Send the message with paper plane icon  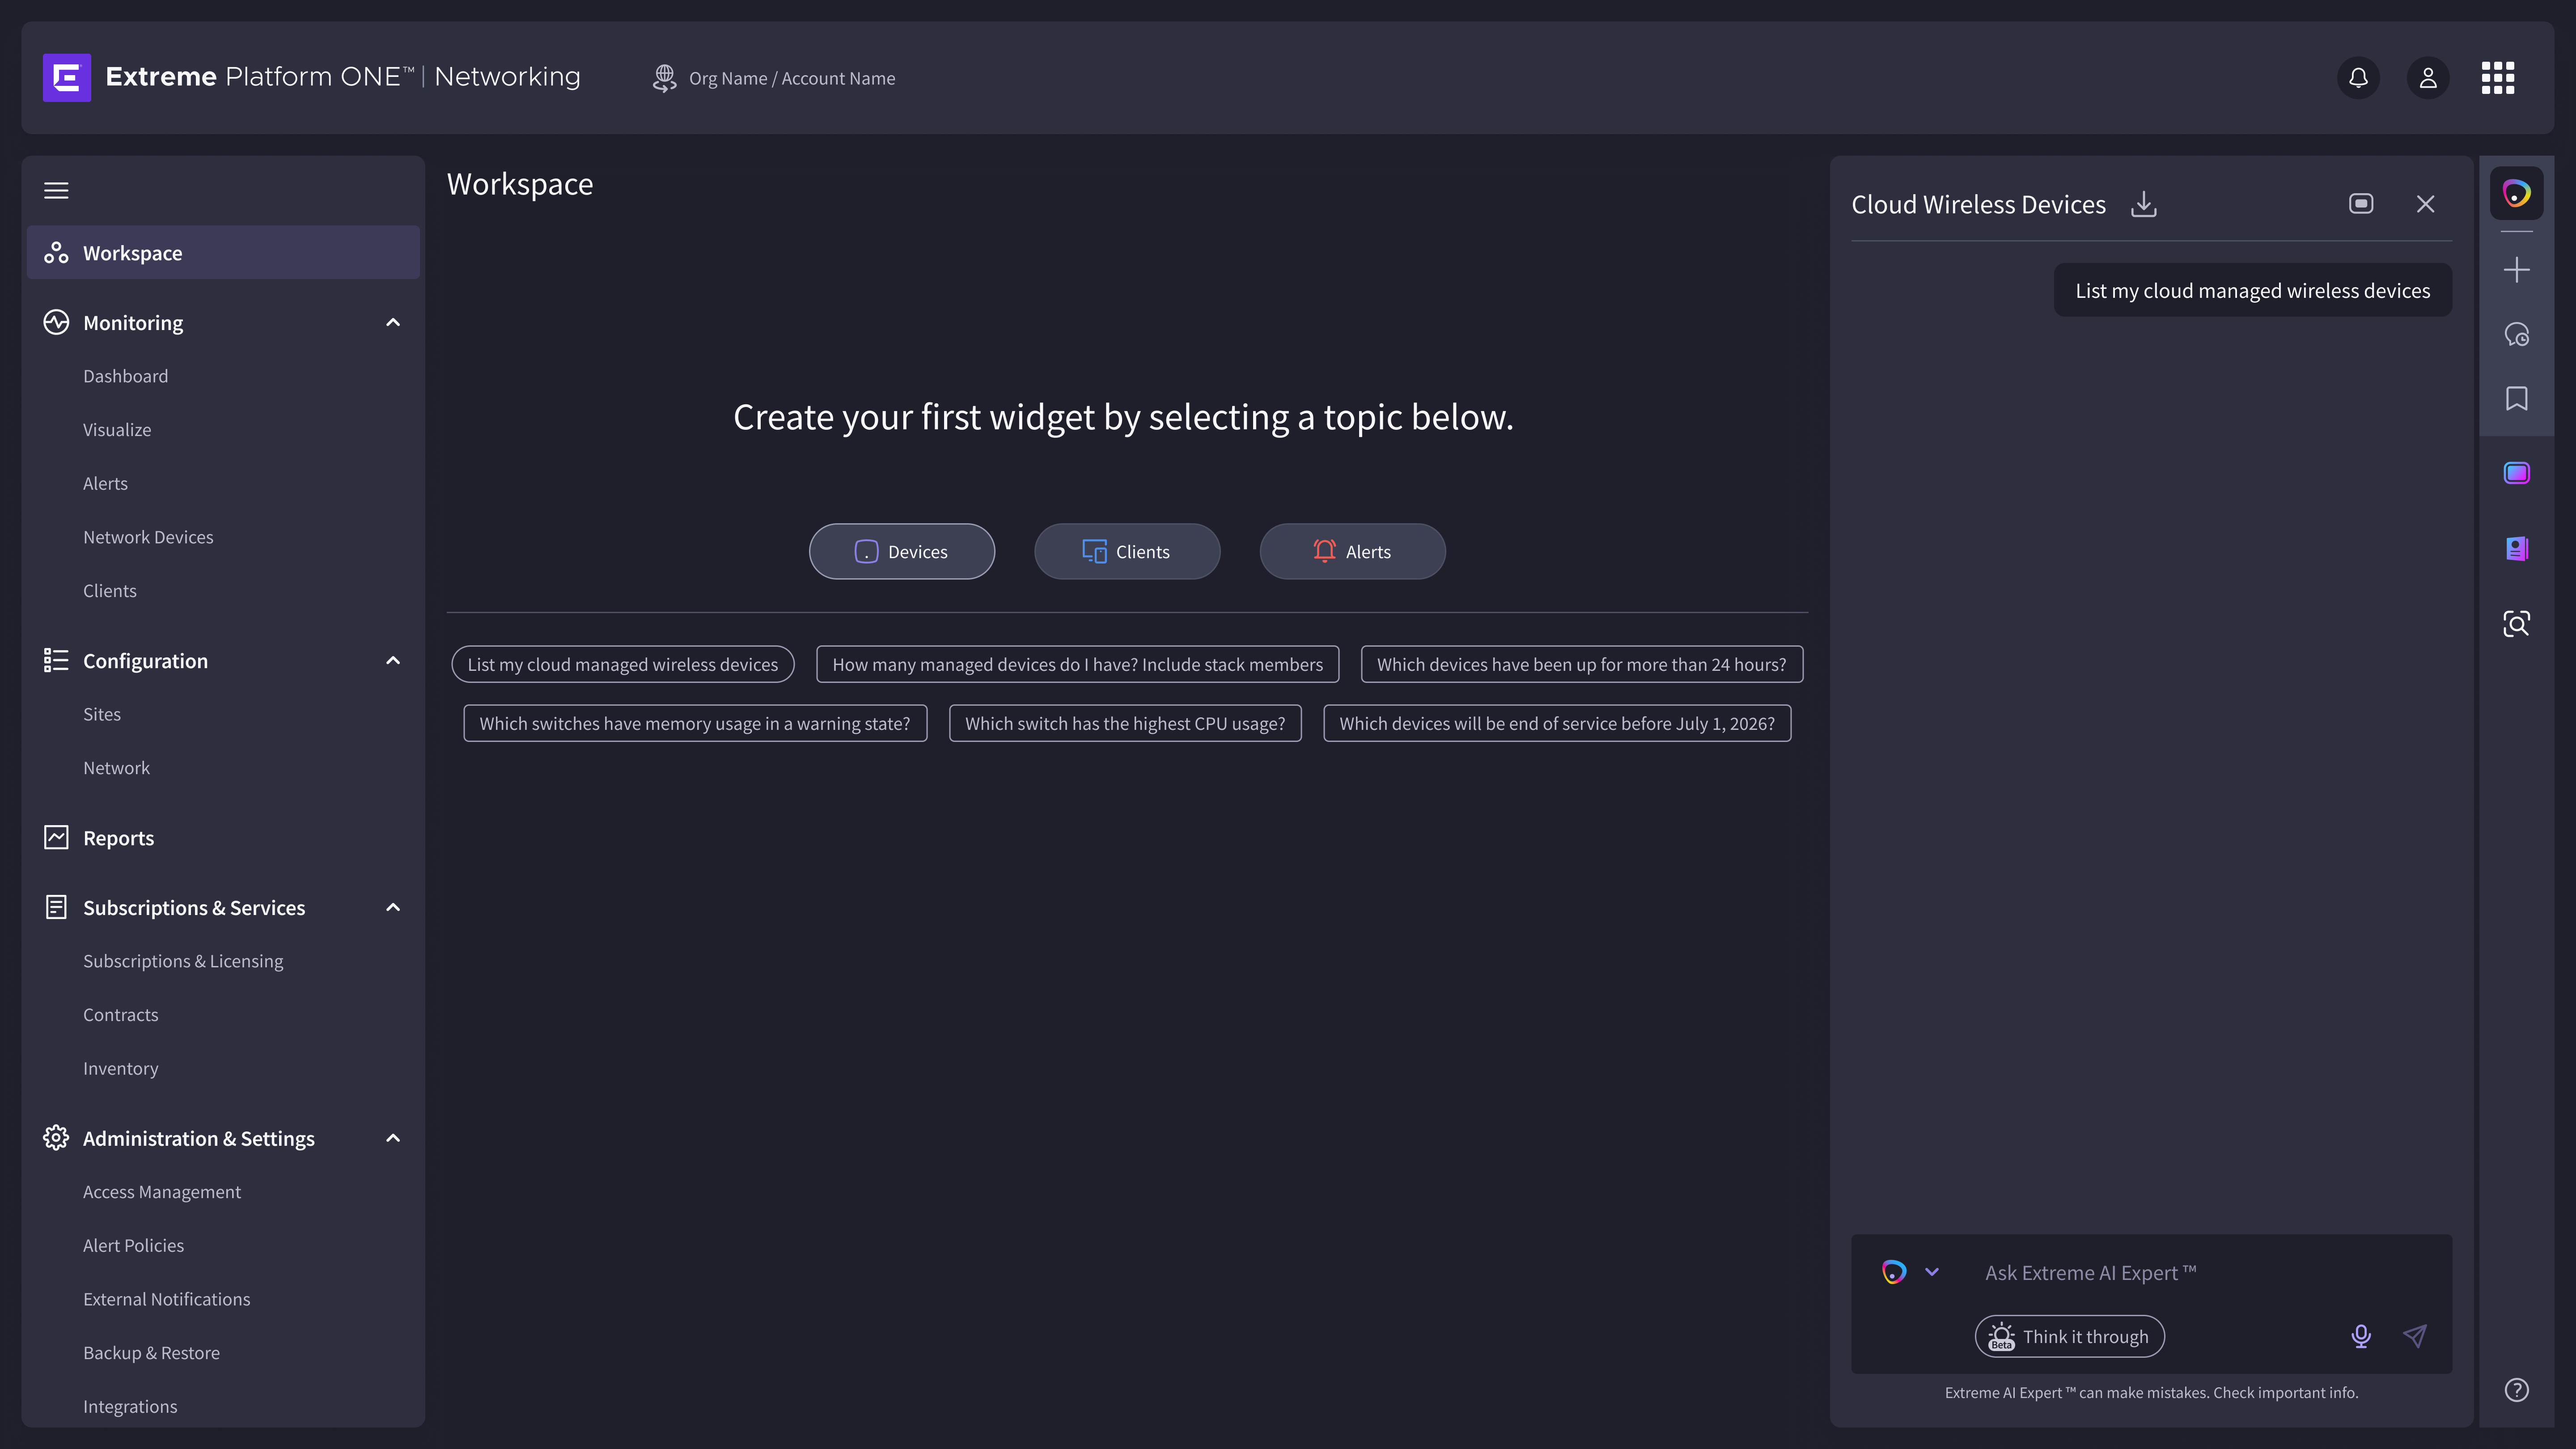[2415, 1336]
